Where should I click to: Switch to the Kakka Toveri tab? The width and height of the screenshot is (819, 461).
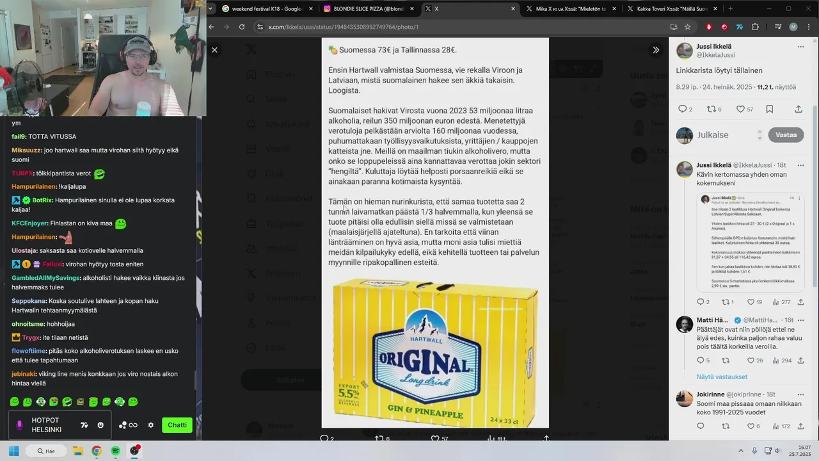click(671, 9)
